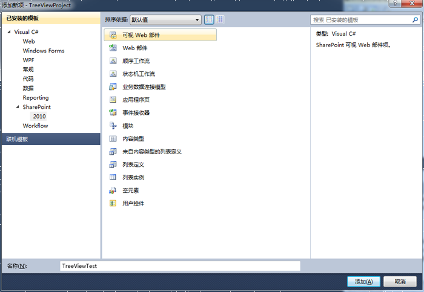The image size is (424, 292).
Task: Click the 事件接收器 label text
Action: [136, 113]
